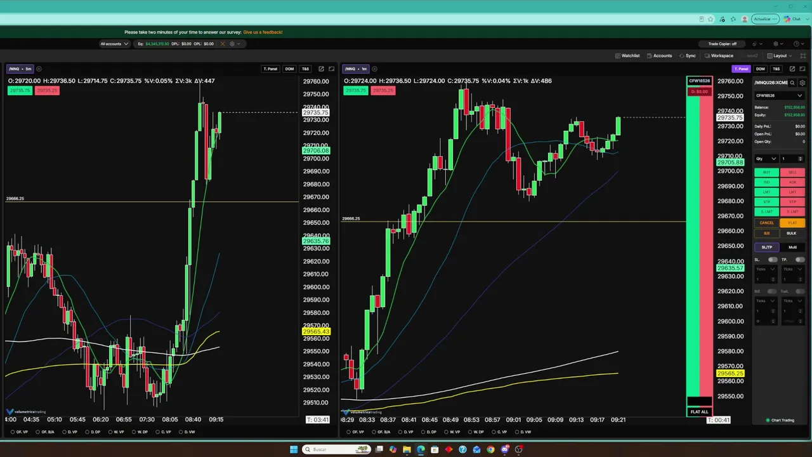Viewport: 812px width, 457px height.
Task: Enable the Trail. toggle switch
Action: coord(799,291)
